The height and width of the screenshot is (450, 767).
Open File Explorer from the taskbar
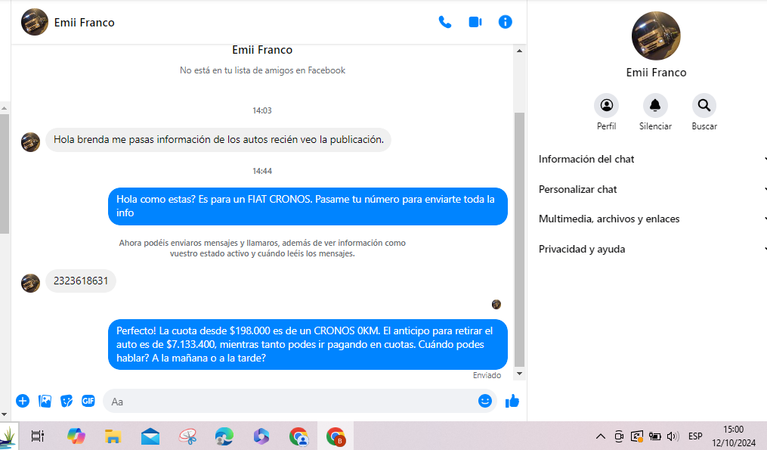pos(113,436)
